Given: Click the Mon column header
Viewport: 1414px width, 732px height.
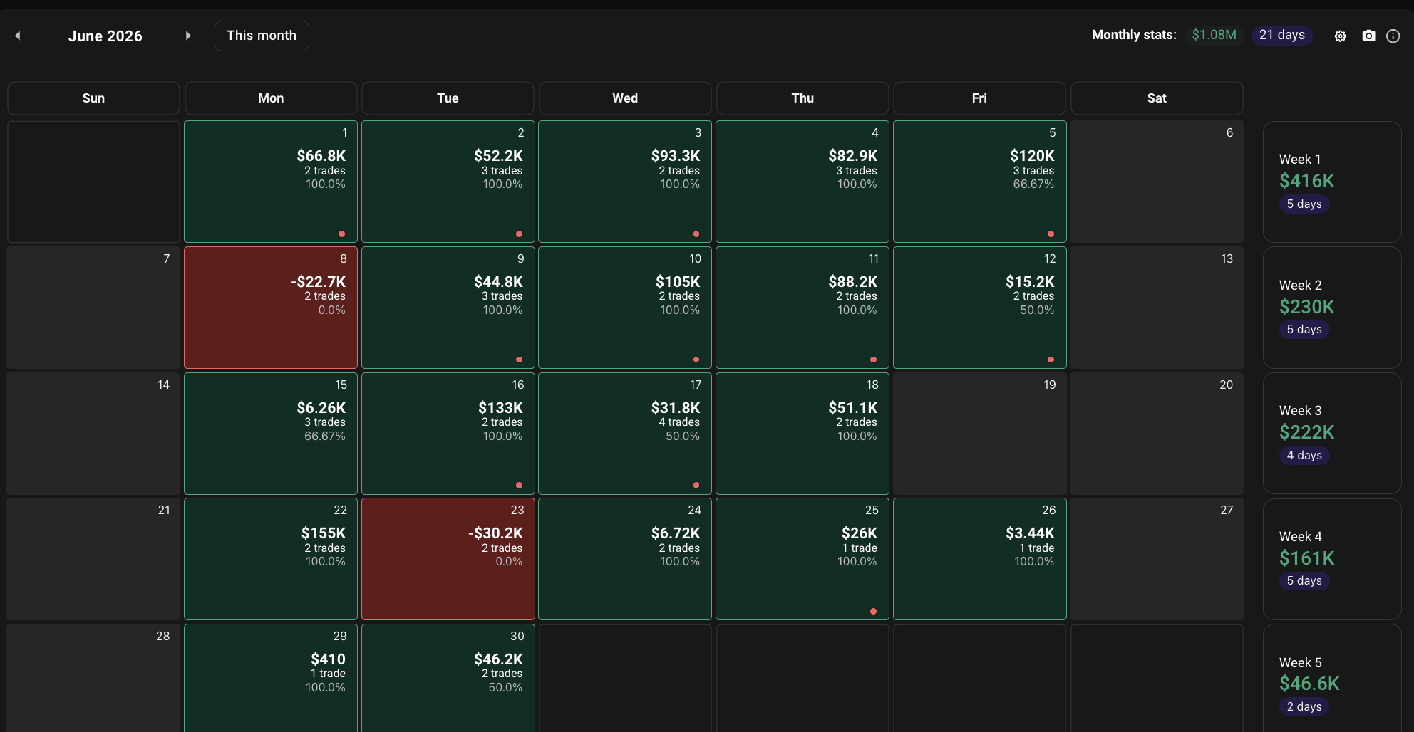Looking at the screenshot, I should tap(271, 98).
